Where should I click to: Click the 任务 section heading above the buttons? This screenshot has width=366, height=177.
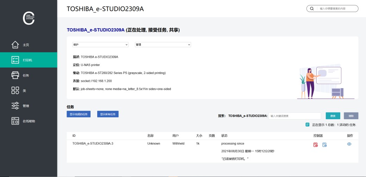tap(70, 107)
